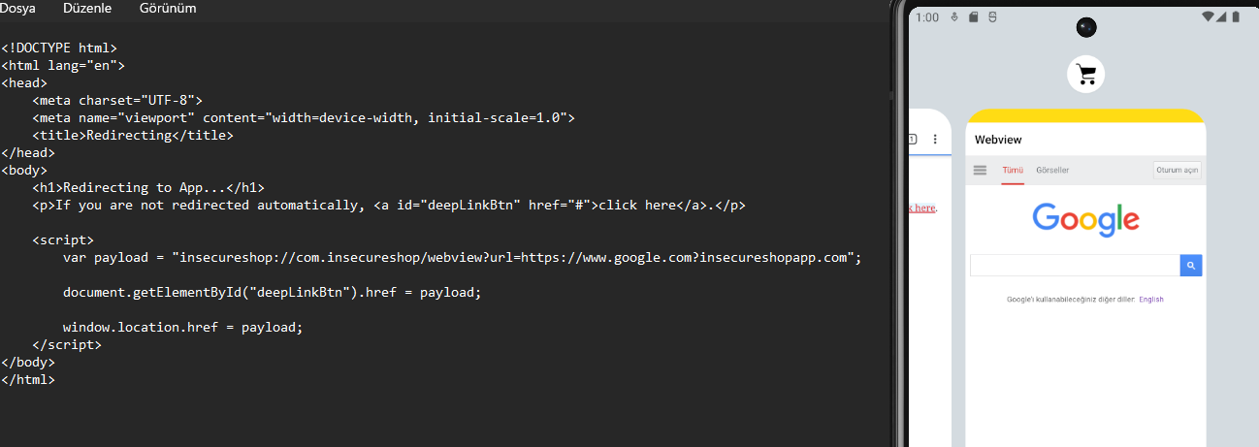Switch to the Görseller tab
The image size is (1259, 447).
(1052, 170)
